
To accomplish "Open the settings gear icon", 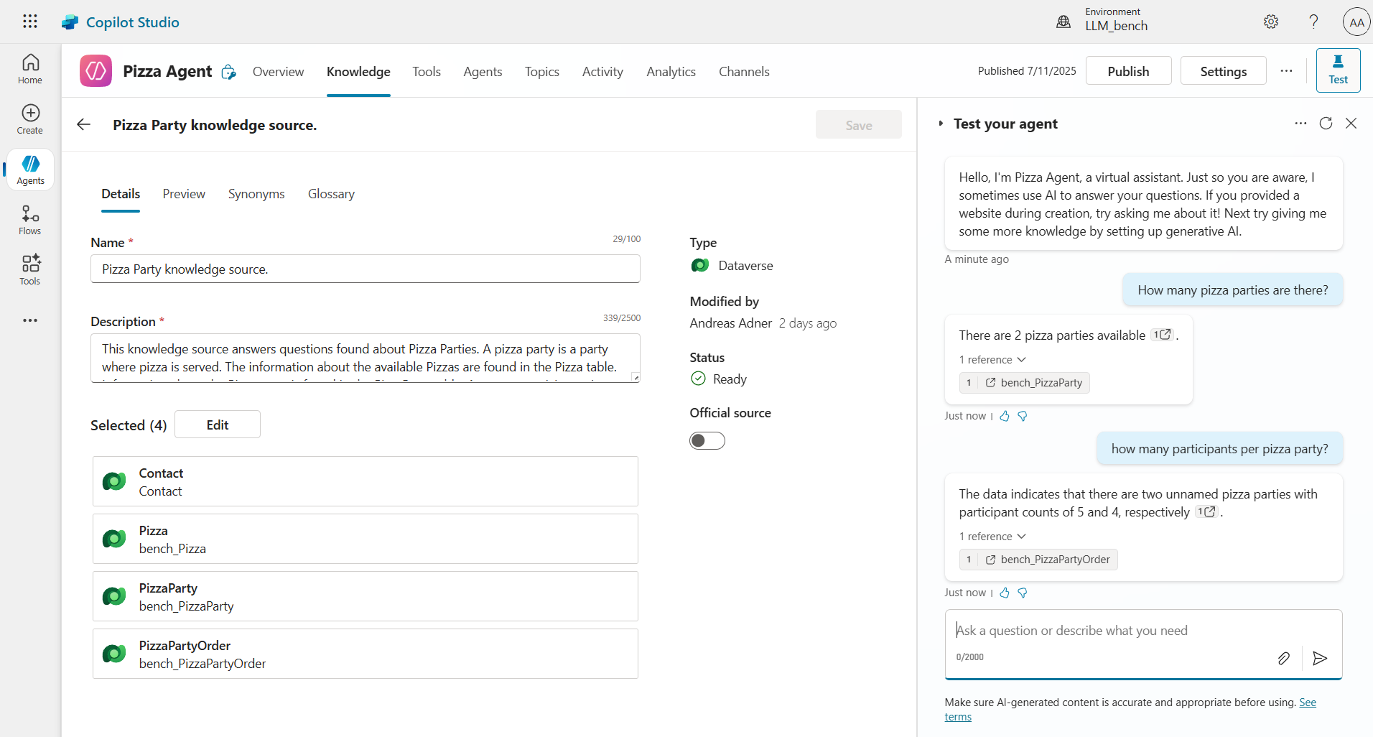I will (1271, 22).
